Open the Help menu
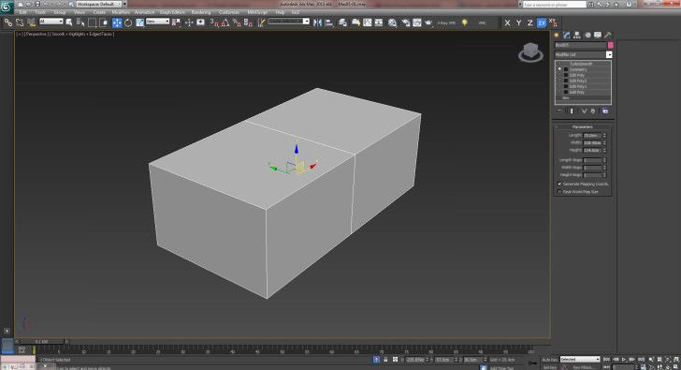The width and height of the screenshot is (681, 370). pyautogui.click(x=280, y=12)
